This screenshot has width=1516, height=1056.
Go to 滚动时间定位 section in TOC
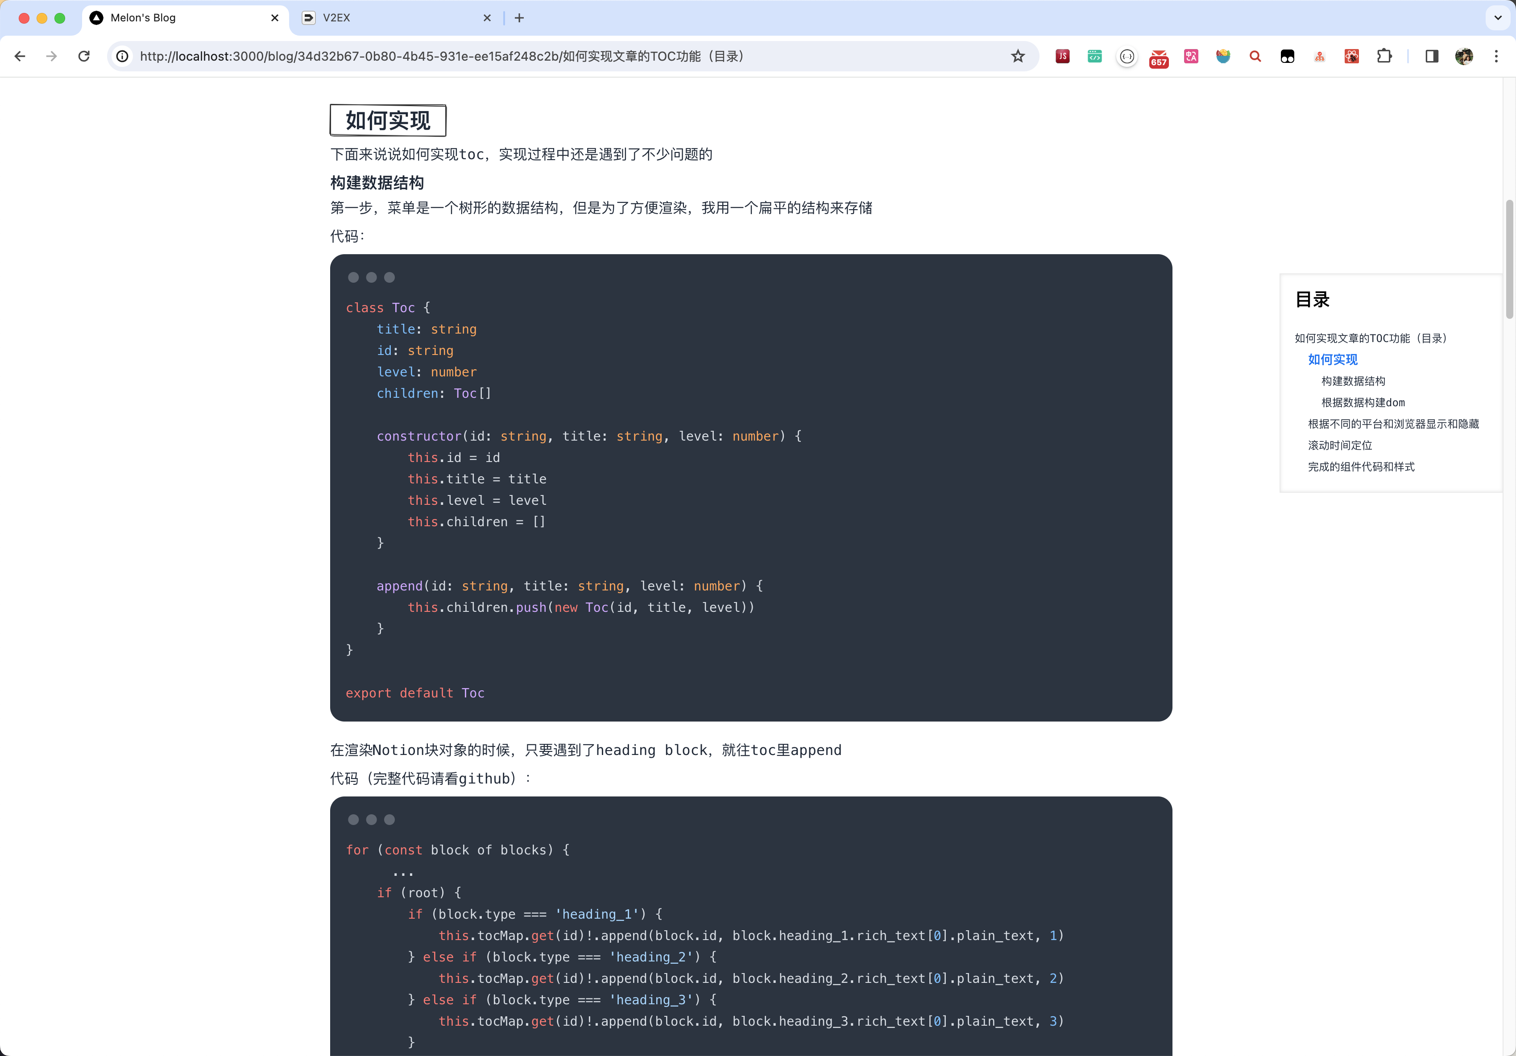coord(1340,445)
